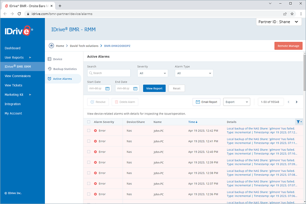Click the error icon for 12:42 PM alarm
The height and width of the screenshot is (204, 306).
96,131
